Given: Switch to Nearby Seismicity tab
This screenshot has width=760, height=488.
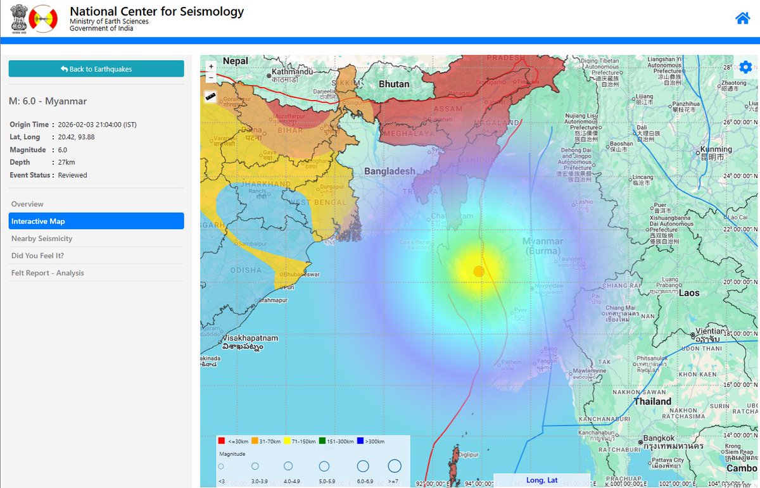Looking at the screenshot, I should click(42, 239).
